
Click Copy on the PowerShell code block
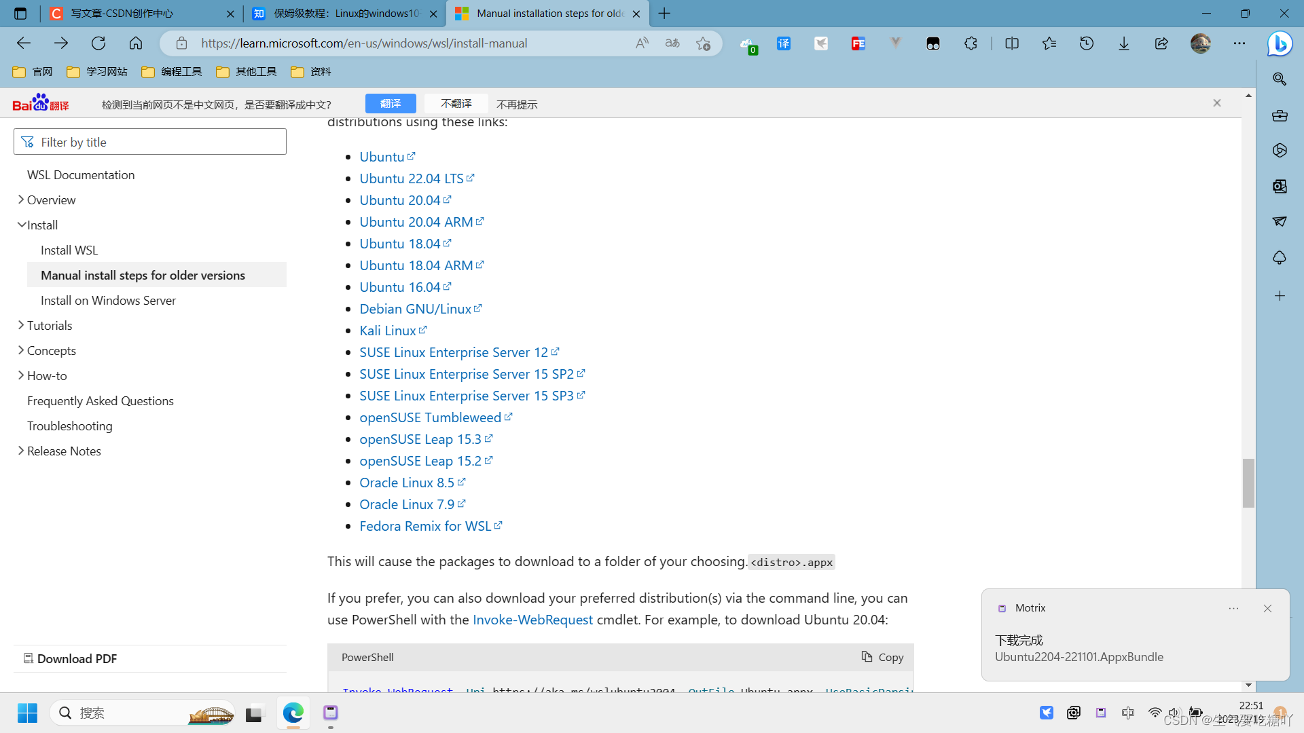[x=882, y=657]
